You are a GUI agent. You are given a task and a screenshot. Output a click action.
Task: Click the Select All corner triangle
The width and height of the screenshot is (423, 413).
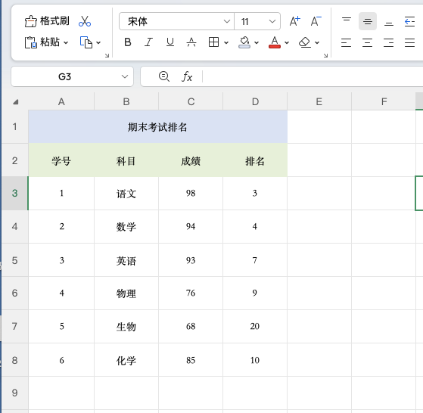click(15, 101)
